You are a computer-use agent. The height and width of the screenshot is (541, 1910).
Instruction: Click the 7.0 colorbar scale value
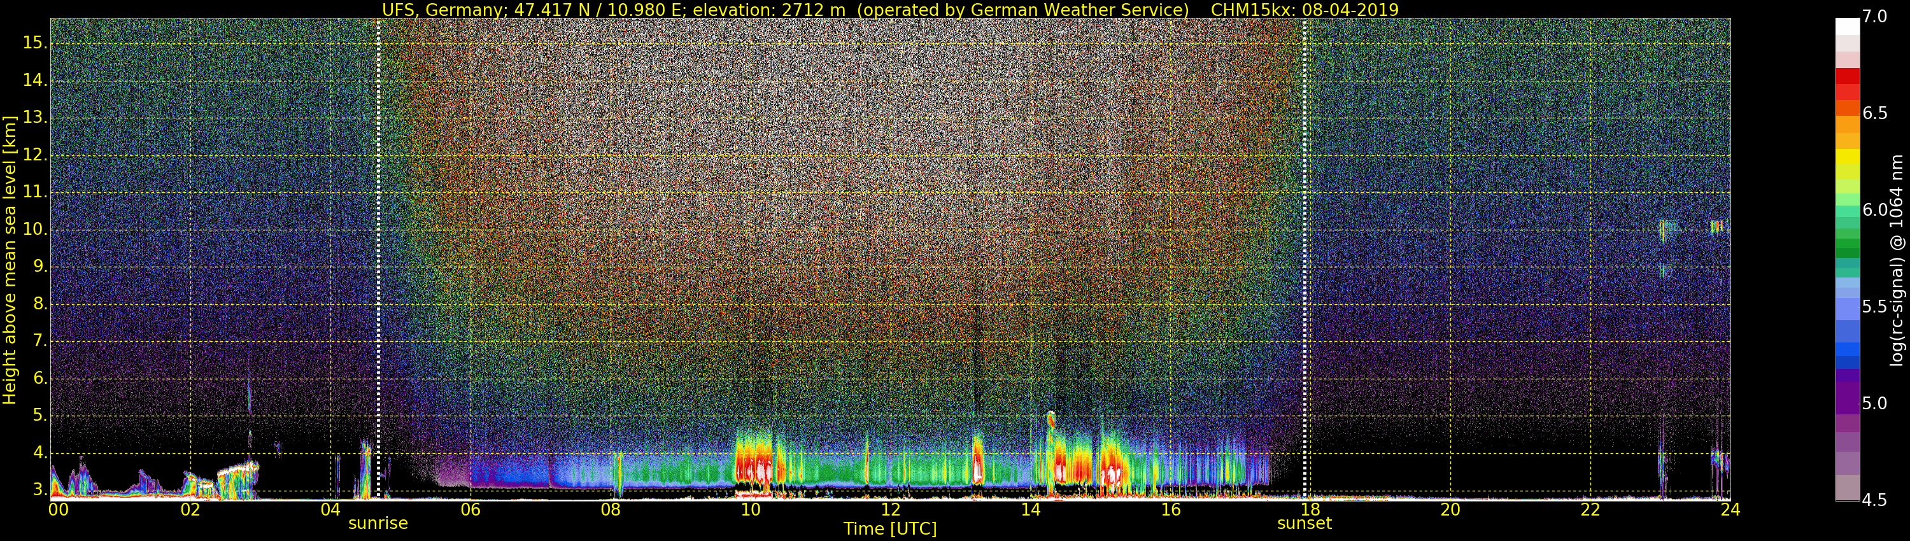[1875, 17]
